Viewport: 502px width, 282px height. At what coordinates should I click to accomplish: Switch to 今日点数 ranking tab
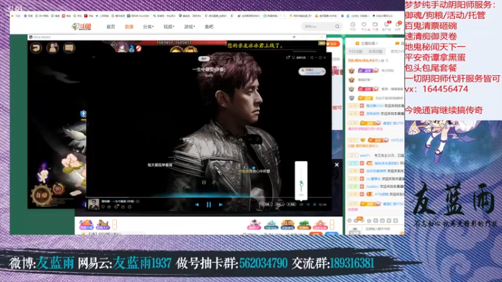pos(355,51)
